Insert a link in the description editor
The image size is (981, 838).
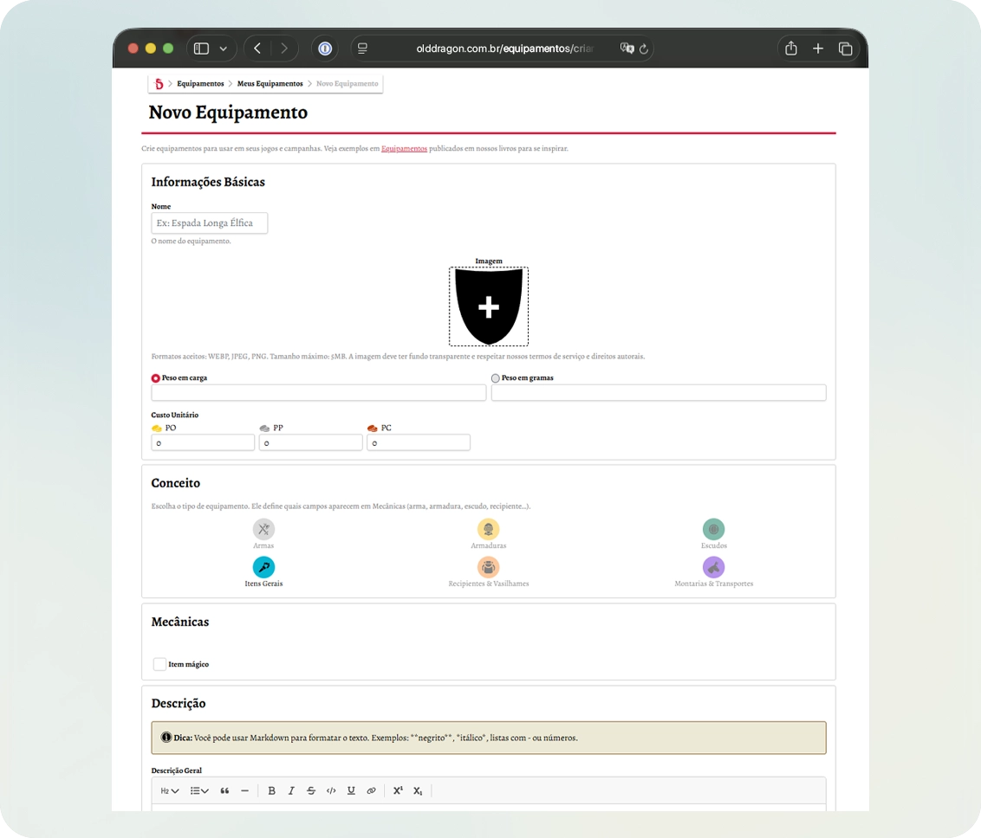pos(371,790)
